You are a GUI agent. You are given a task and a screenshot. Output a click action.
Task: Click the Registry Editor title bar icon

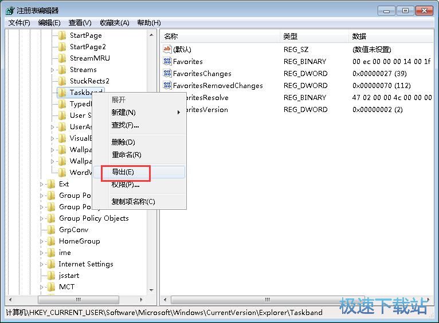point(10,11)
